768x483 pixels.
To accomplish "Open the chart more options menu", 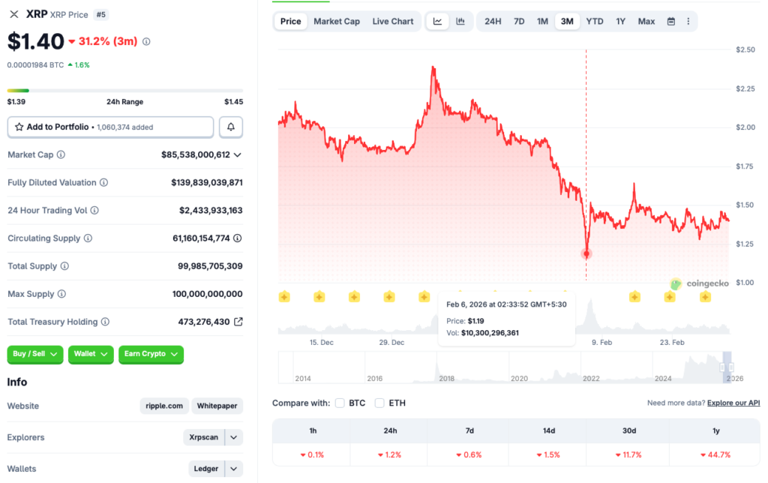I will (x=688, y=21).
